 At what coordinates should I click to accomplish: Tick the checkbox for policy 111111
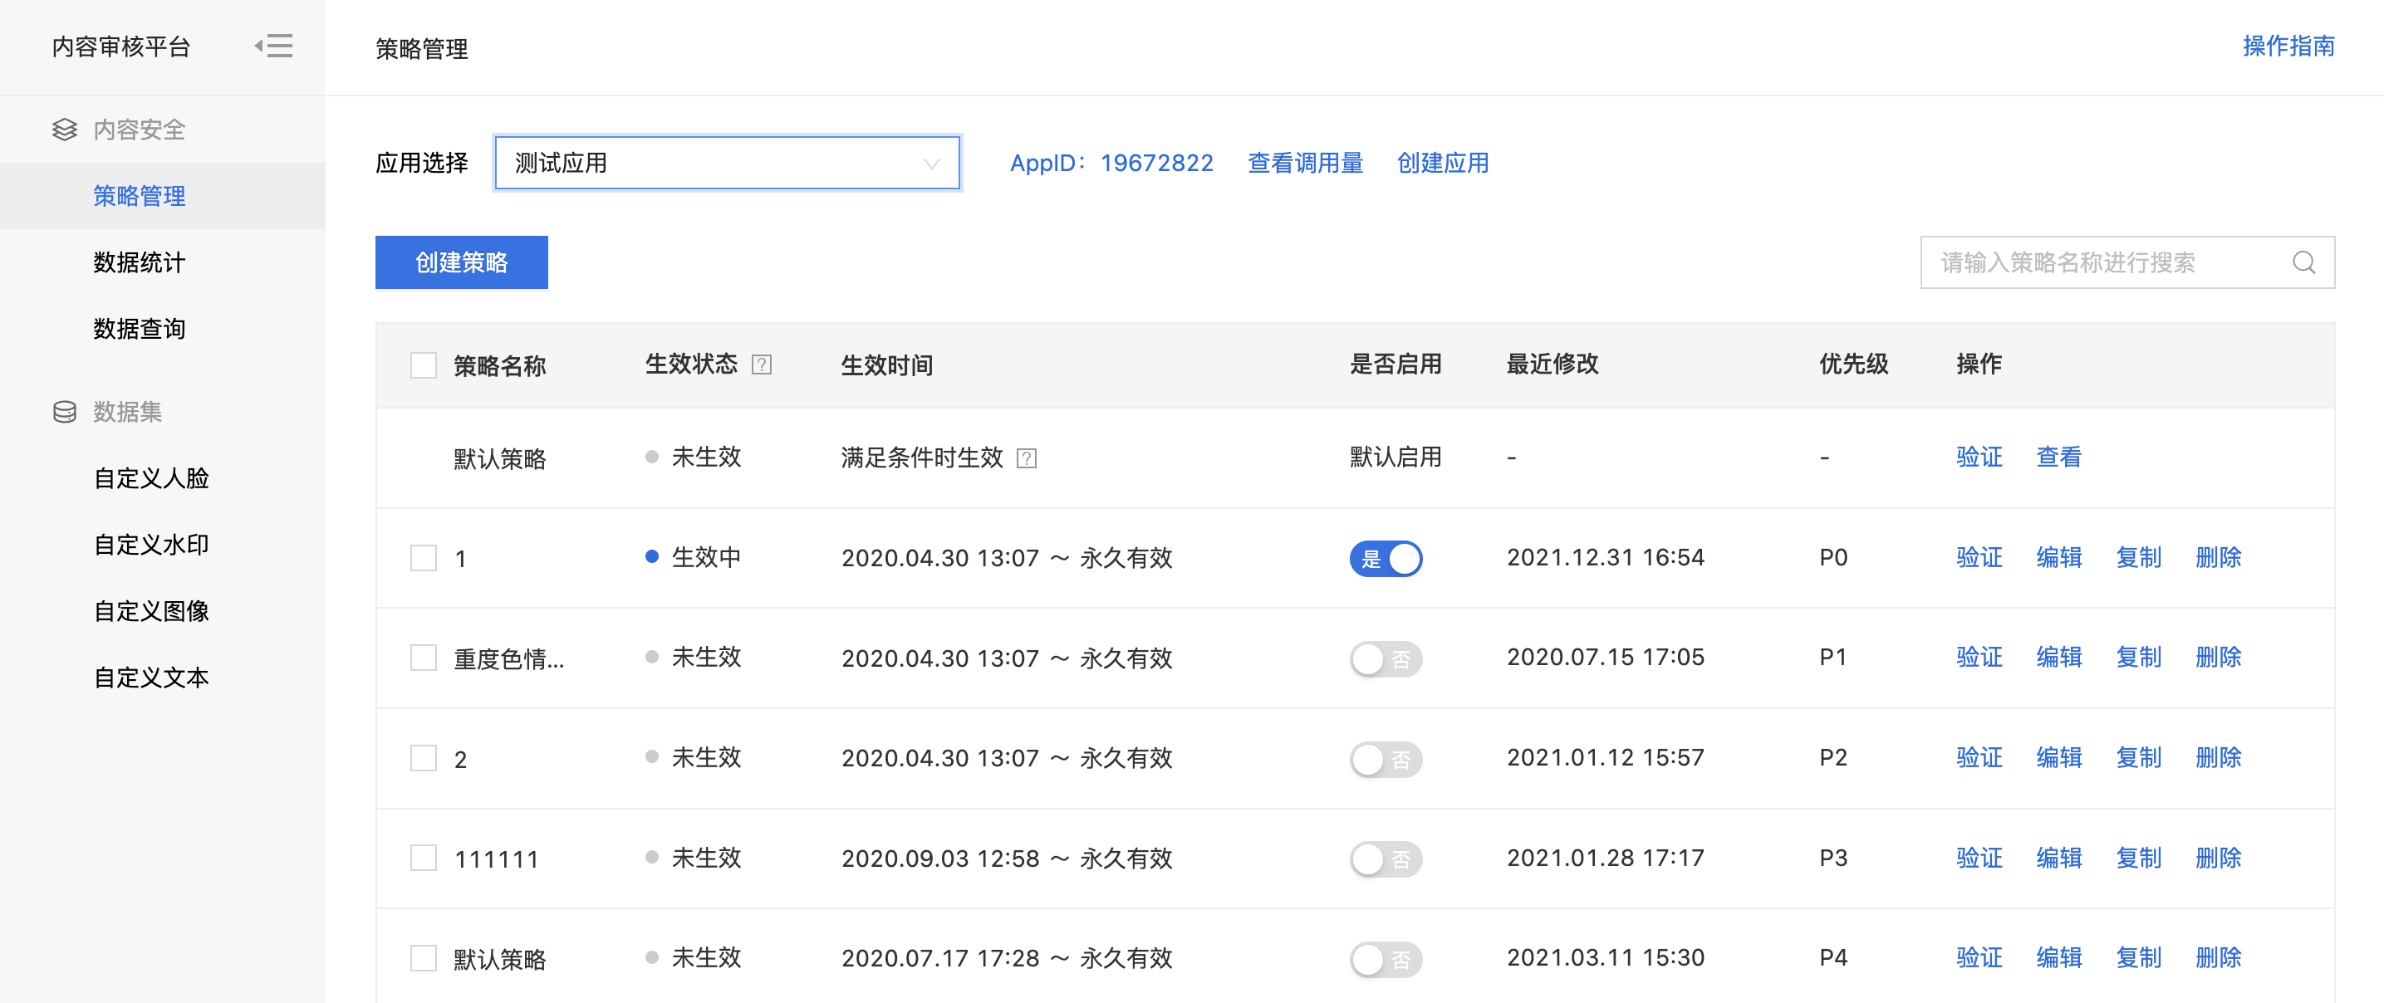pyautogui.click(x=423, y=858)
